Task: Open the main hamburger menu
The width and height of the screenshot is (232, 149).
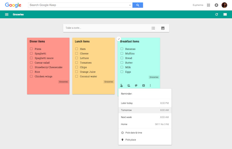Action: (7, 14)
